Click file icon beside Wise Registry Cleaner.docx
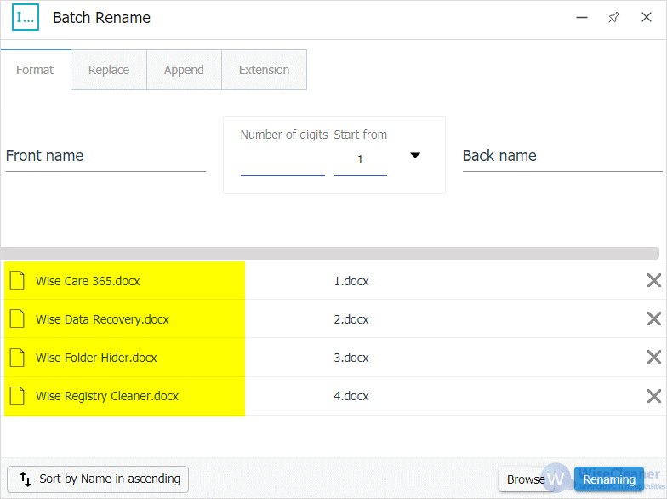667x499 pixels. [17, 395]
